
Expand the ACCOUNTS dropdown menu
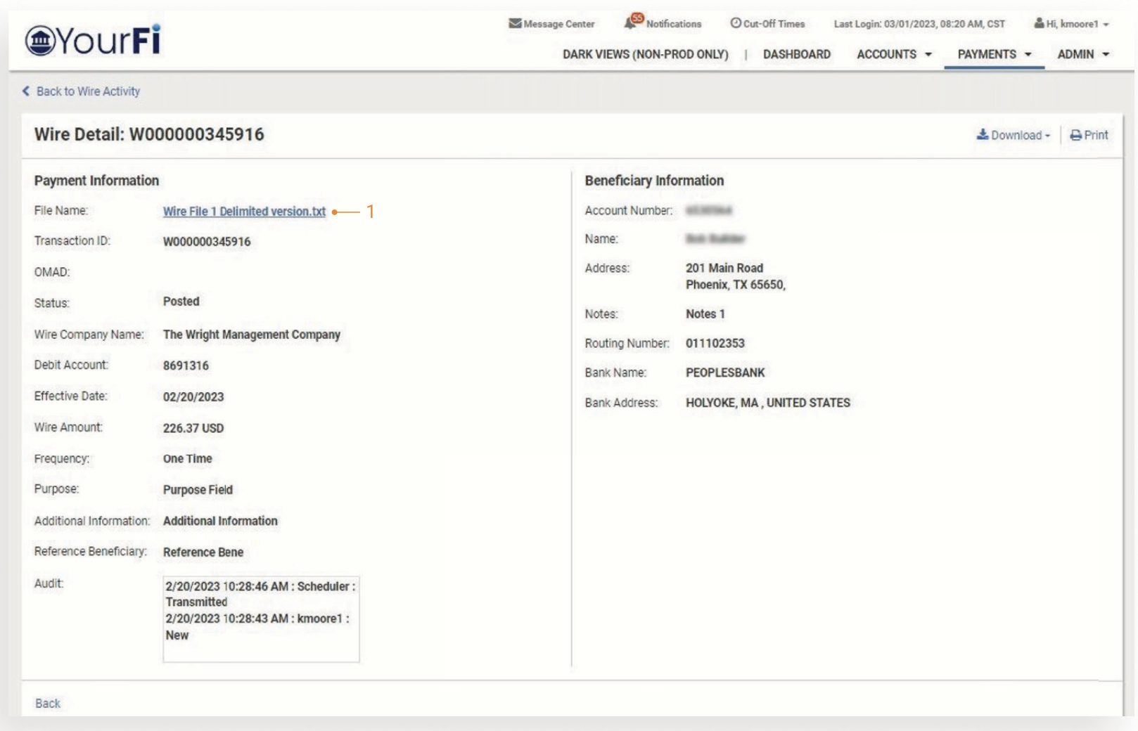click(893, 54)
